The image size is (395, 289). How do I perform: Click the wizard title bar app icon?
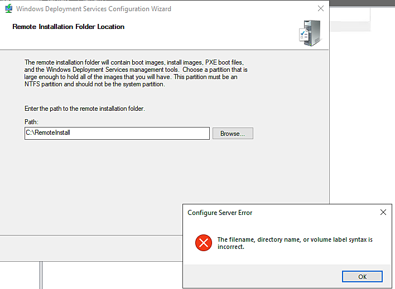[8, 8]
